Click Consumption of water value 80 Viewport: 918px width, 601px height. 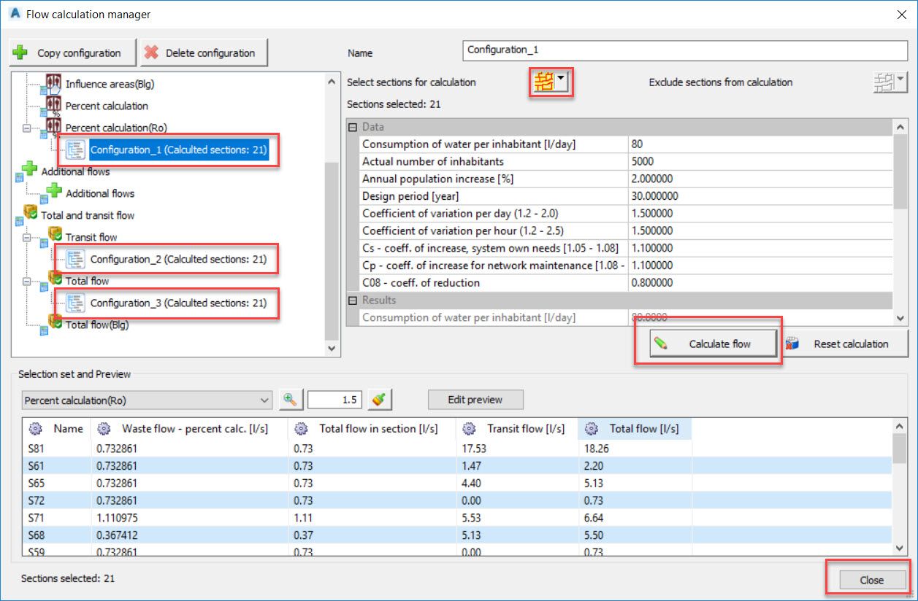[x=760, y=144]
